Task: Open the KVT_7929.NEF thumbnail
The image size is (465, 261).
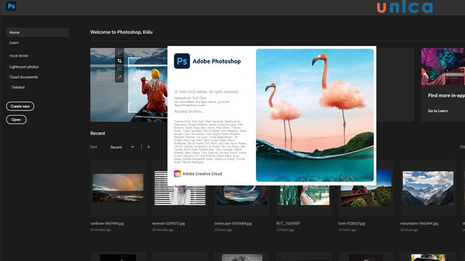Action: click(x=303, y=195)
